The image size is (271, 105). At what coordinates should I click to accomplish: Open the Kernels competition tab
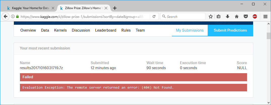click(61, 30)
